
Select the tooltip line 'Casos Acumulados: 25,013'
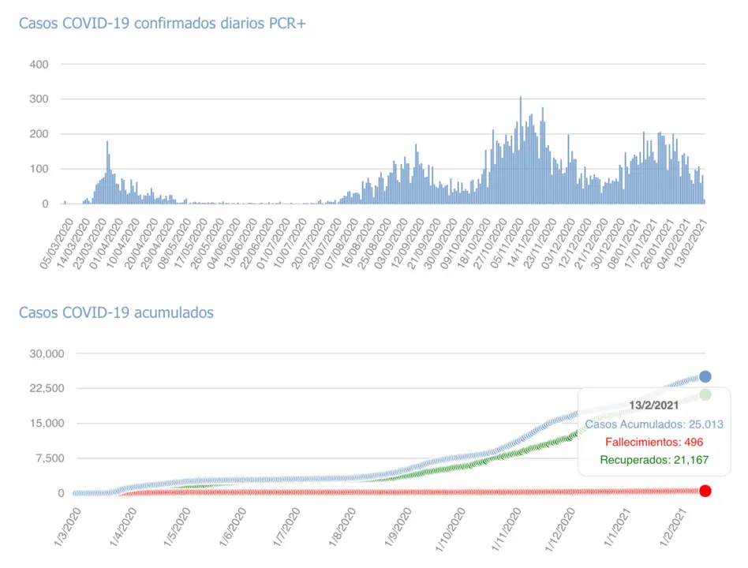click(653, 424)
